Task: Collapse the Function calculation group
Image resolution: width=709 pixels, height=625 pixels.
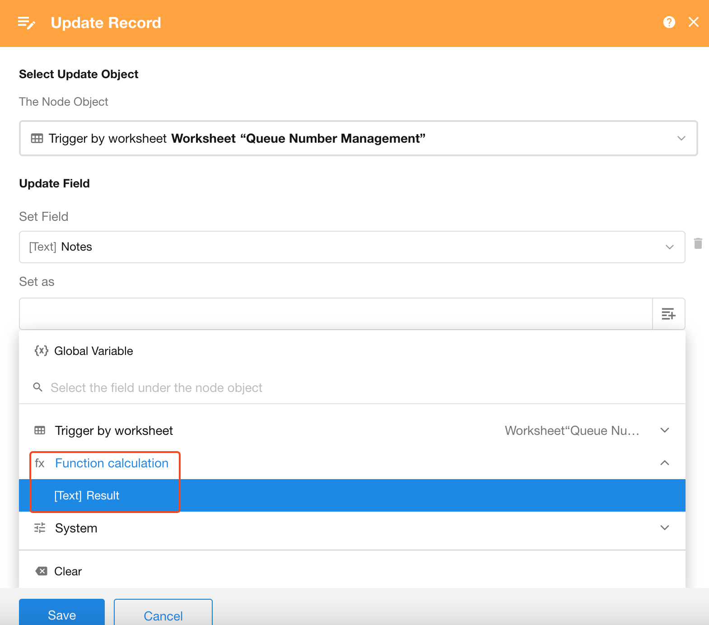Action: 664,463
